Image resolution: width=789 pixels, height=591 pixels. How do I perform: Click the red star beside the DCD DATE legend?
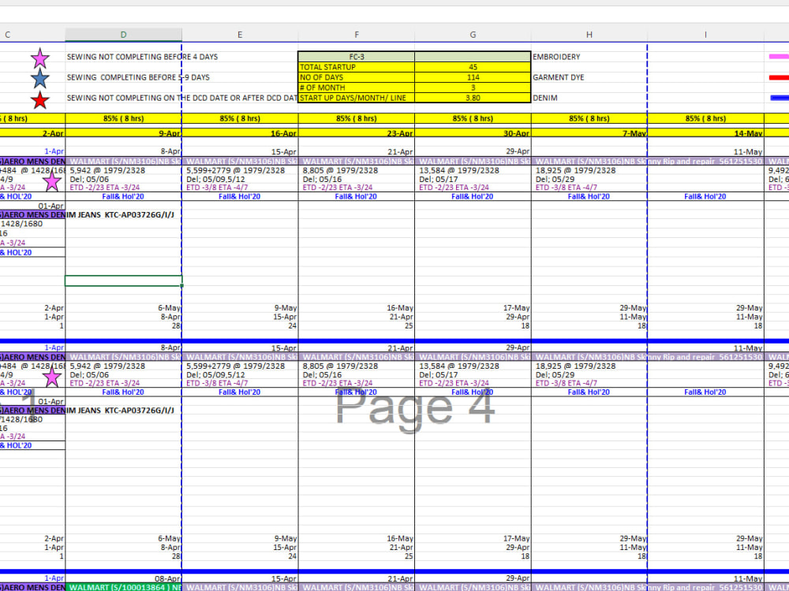(39, 100)
